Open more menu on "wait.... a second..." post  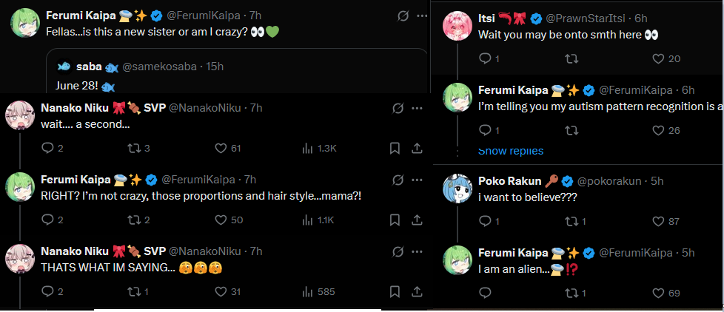tap(417, 108)
